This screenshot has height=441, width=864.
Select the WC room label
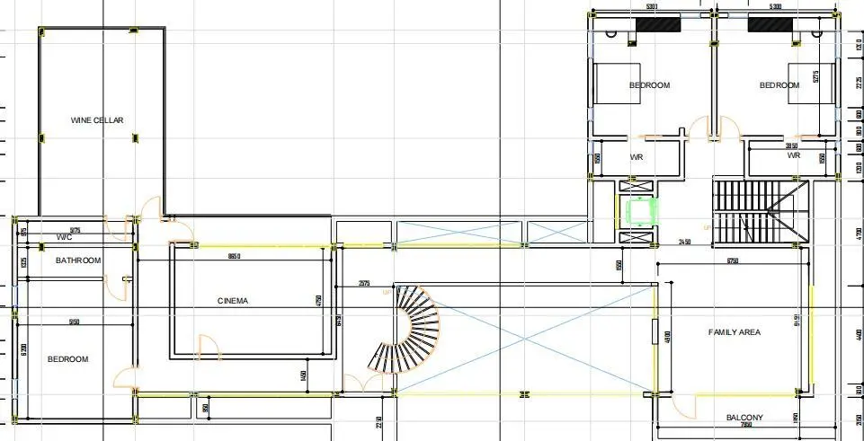(65, 237)
